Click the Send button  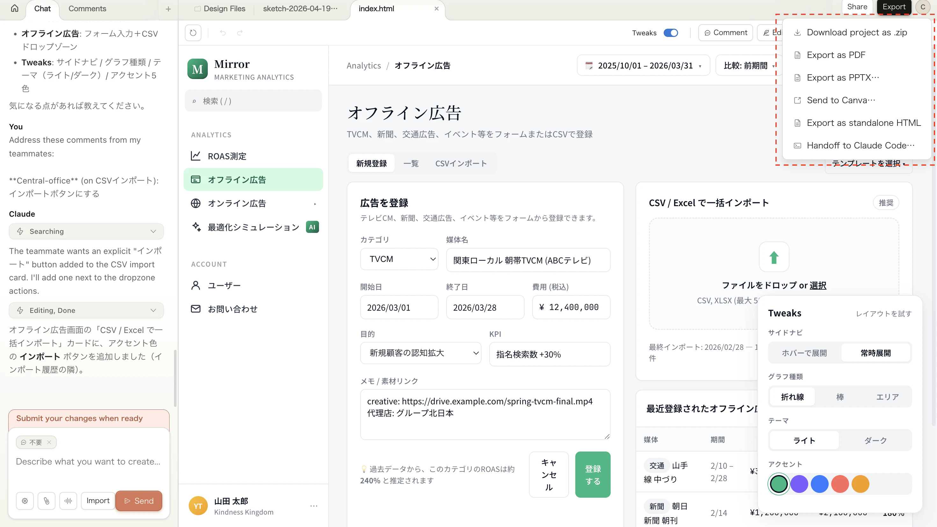139,501
